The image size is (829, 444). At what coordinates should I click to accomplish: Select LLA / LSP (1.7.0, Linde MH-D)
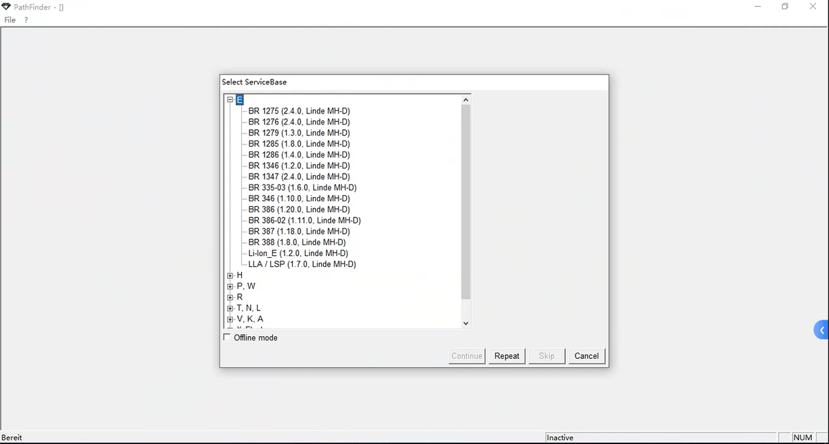302,264
